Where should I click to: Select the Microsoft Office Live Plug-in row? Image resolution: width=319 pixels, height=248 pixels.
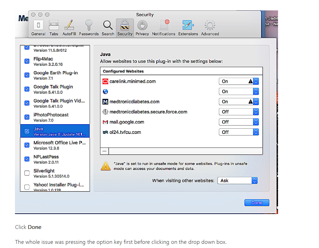55,145
